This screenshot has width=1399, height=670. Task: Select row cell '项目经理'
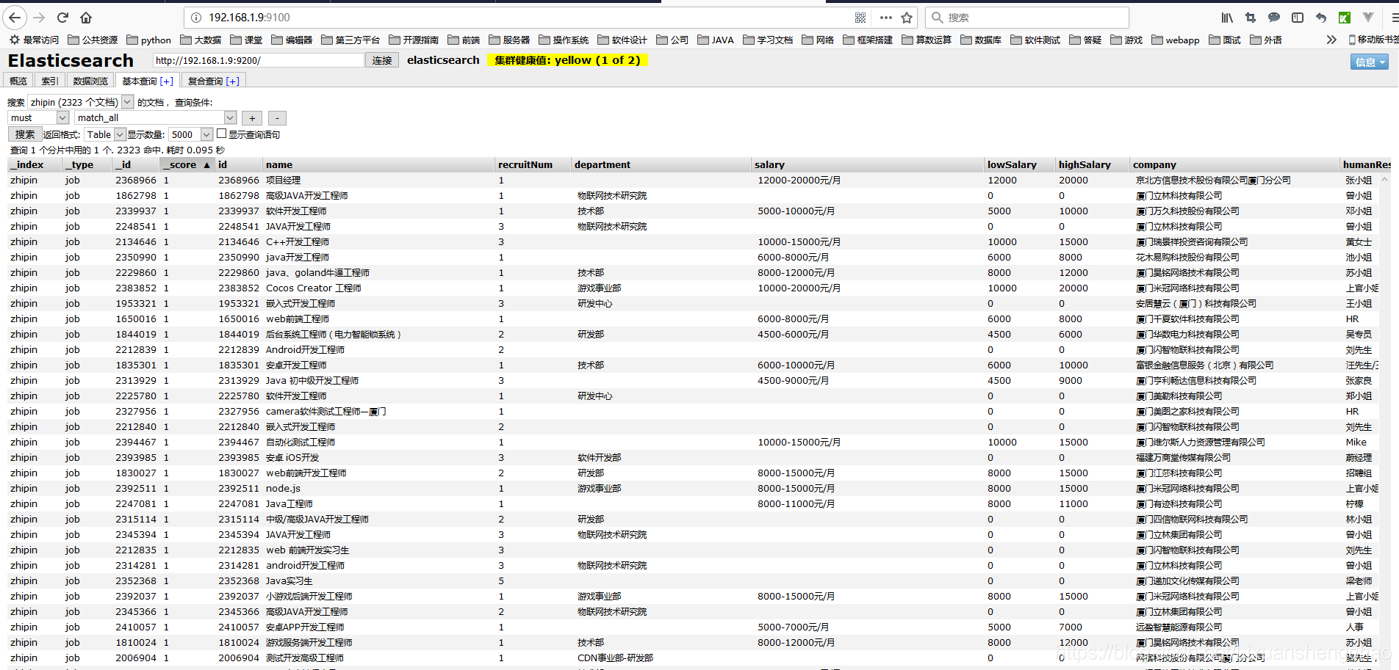pos(283,180)
